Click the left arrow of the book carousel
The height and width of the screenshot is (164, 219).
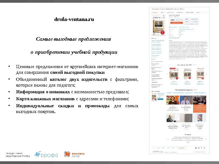click(168, 74)
